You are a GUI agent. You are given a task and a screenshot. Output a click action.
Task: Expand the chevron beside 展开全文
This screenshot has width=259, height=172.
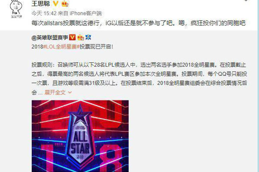click(70, 92)
